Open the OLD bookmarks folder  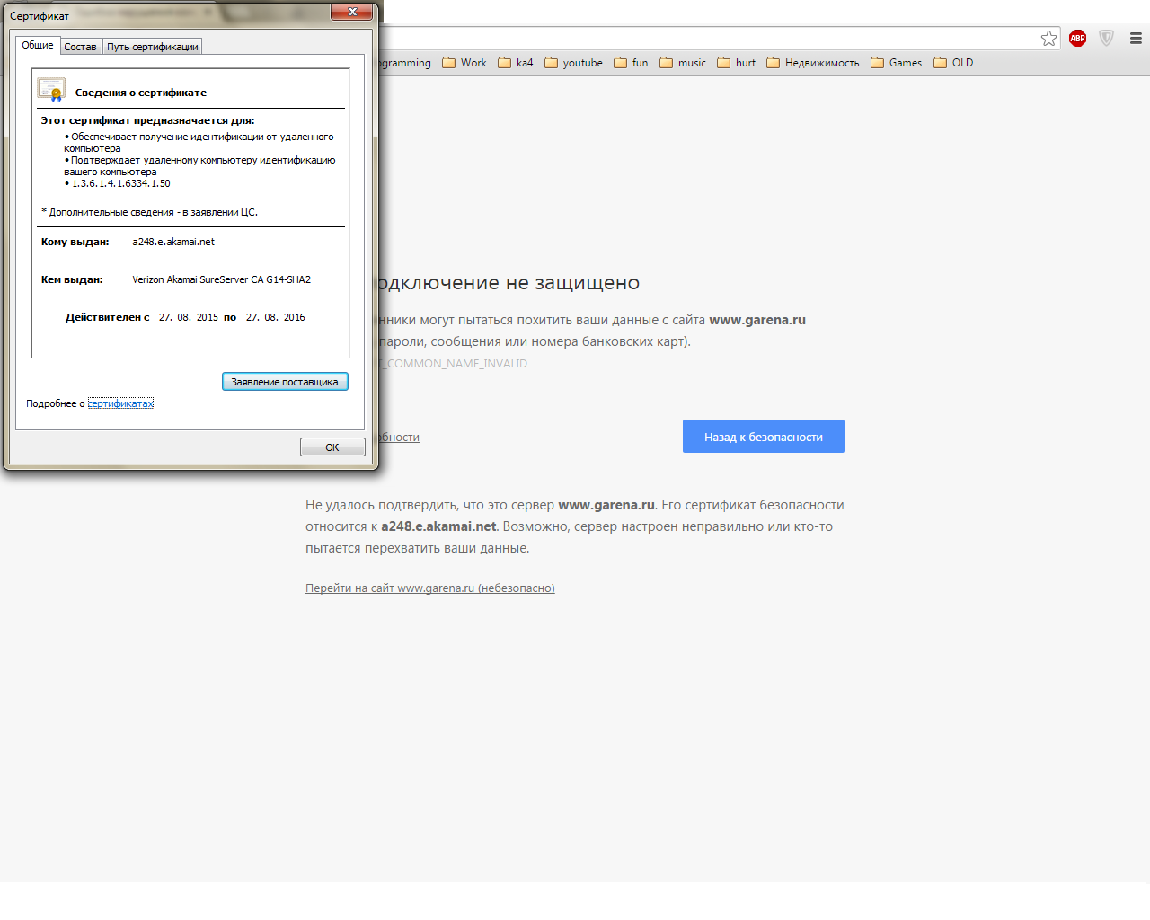pos(953,63)
